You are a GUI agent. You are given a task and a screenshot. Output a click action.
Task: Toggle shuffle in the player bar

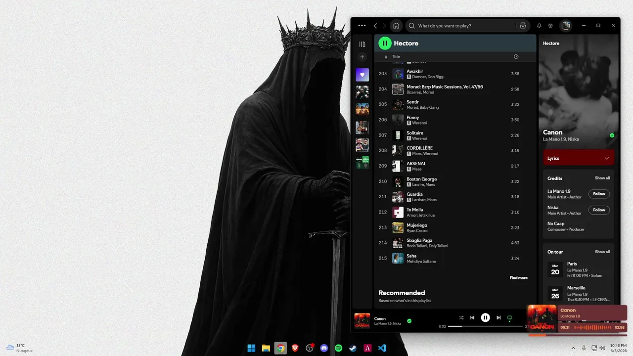coord(461,318)
